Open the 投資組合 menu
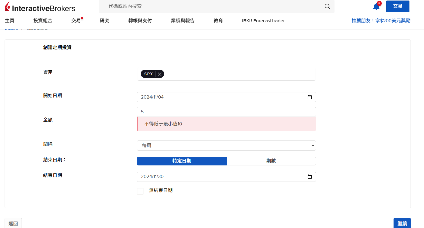This screenshot has height=228, width=424. point(43,21)
